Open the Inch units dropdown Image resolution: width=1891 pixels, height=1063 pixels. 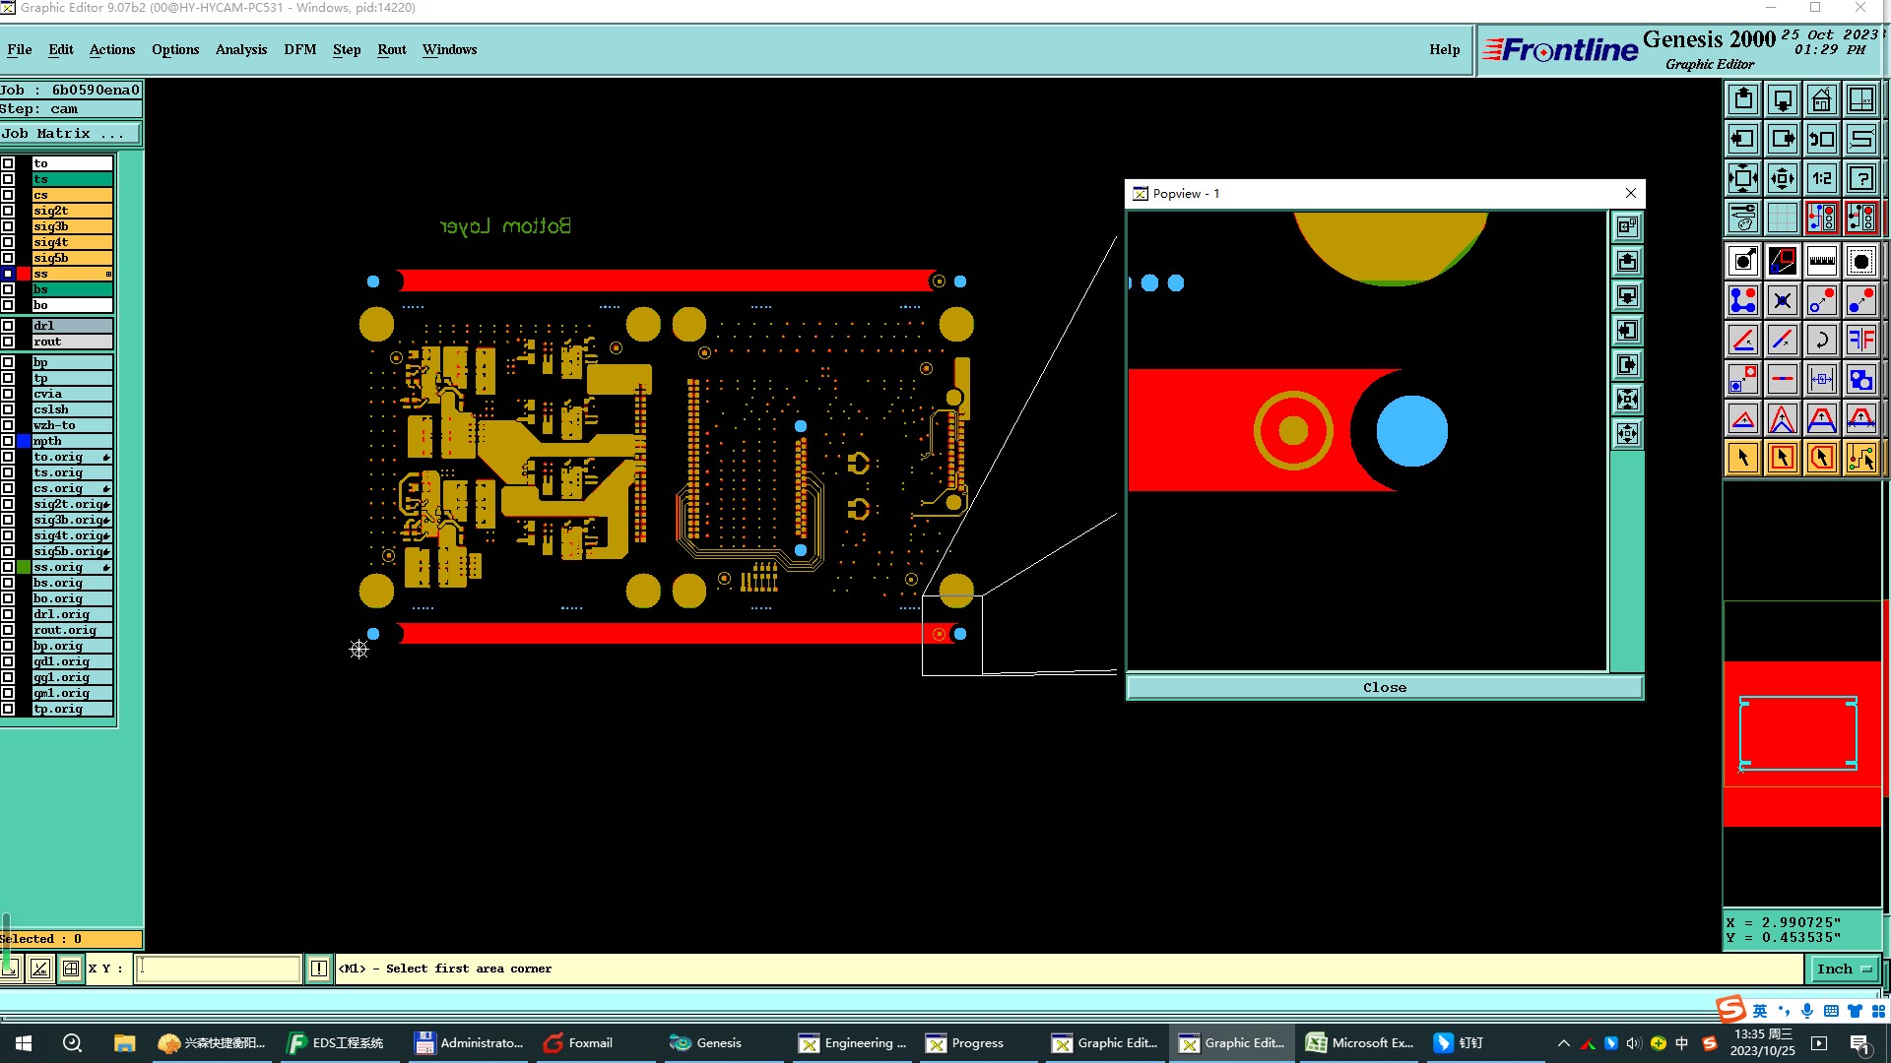pos(1843,969)
